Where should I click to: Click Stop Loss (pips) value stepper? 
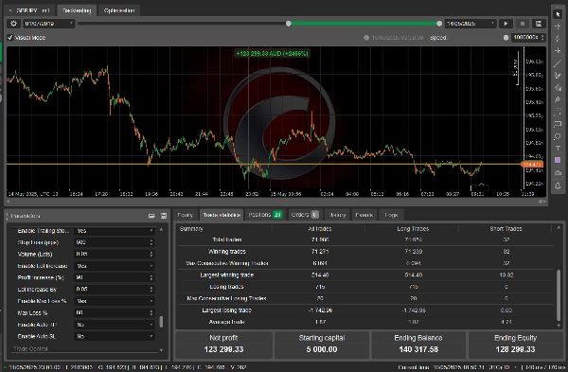click(x=151, y=242)
